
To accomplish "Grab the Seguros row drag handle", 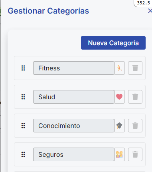I will click(x=23, y=154).
